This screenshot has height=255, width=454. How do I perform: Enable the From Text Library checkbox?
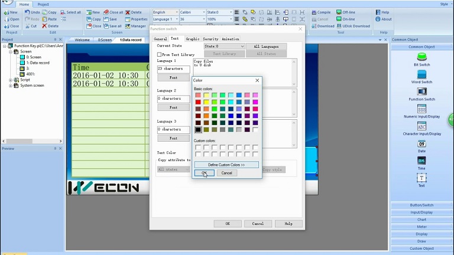[159, 54]
